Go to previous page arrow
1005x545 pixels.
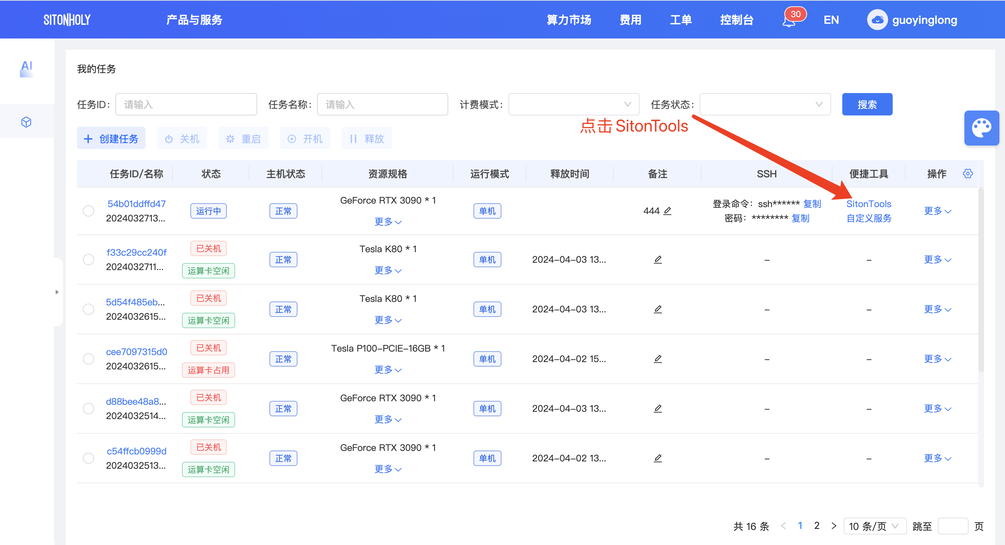[783, 526]
